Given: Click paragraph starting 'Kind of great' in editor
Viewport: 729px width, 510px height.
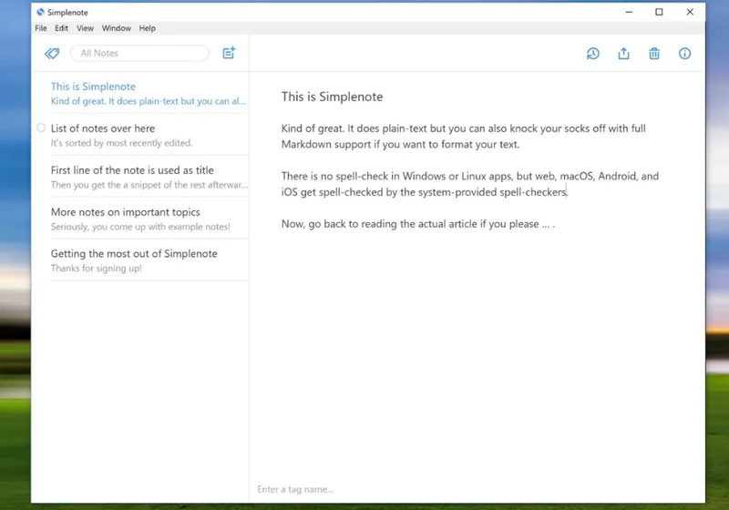Looking at the screenshot, I should tap(464, 136).
